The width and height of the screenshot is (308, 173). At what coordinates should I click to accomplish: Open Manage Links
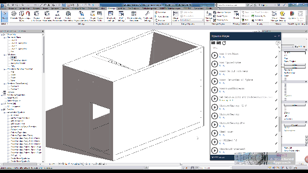pos(208,16)
